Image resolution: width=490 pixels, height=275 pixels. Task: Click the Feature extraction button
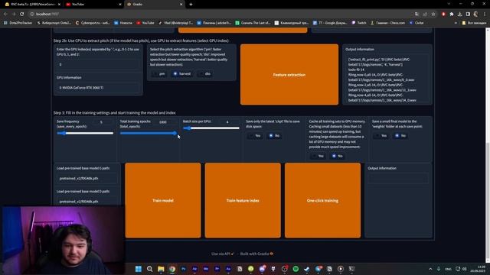click(x=289, y=75)
